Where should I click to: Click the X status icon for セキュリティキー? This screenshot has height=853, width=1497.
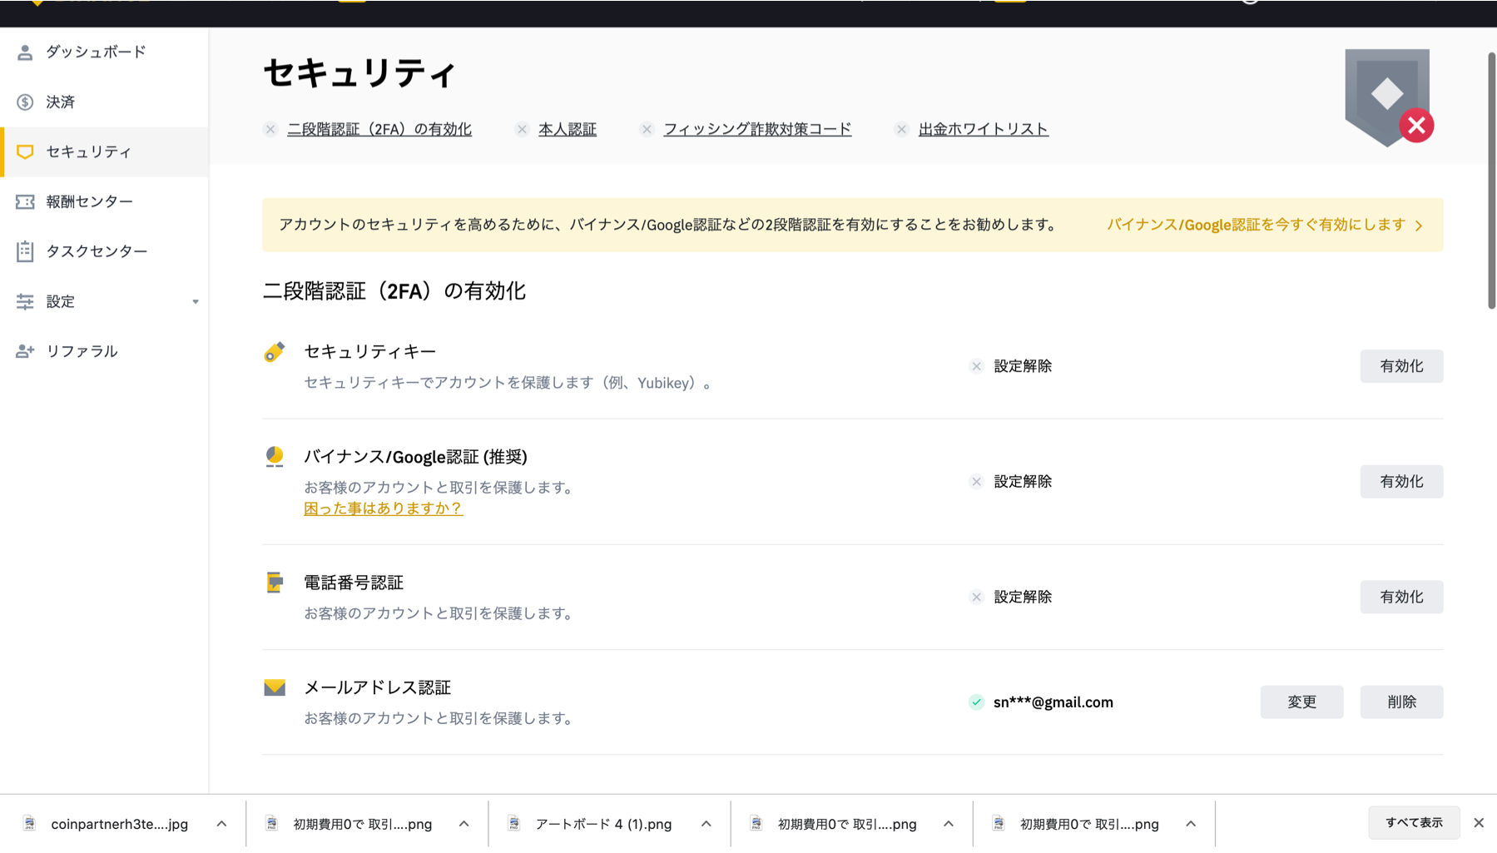[977, 367]
